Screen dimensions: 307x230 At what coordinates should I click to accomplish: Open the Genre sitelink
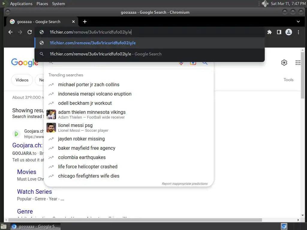pos(25,211)
